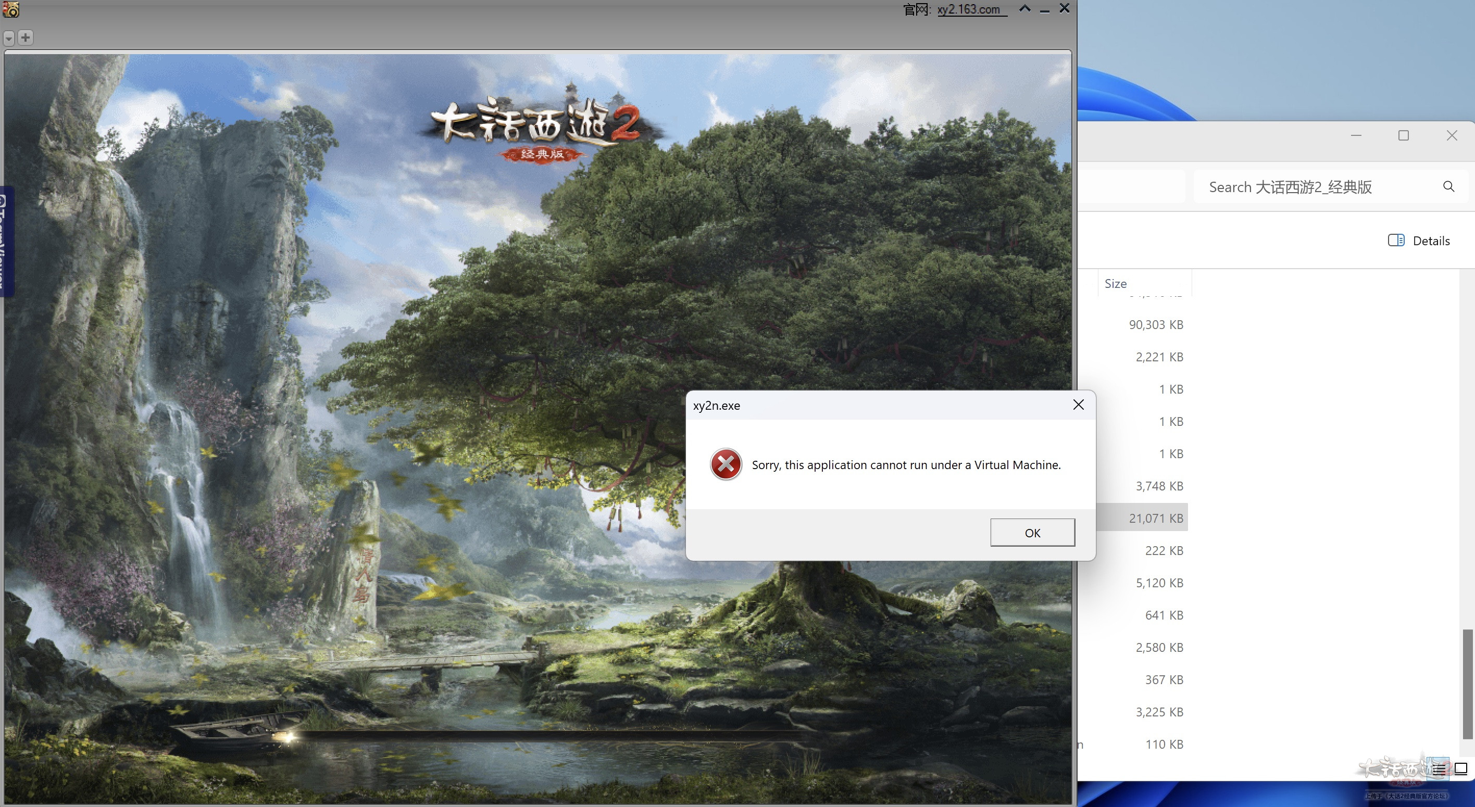The image size is (1475, 807).
Task: Click the search magnifier icon in Explorer
Action: [1448, 186]
